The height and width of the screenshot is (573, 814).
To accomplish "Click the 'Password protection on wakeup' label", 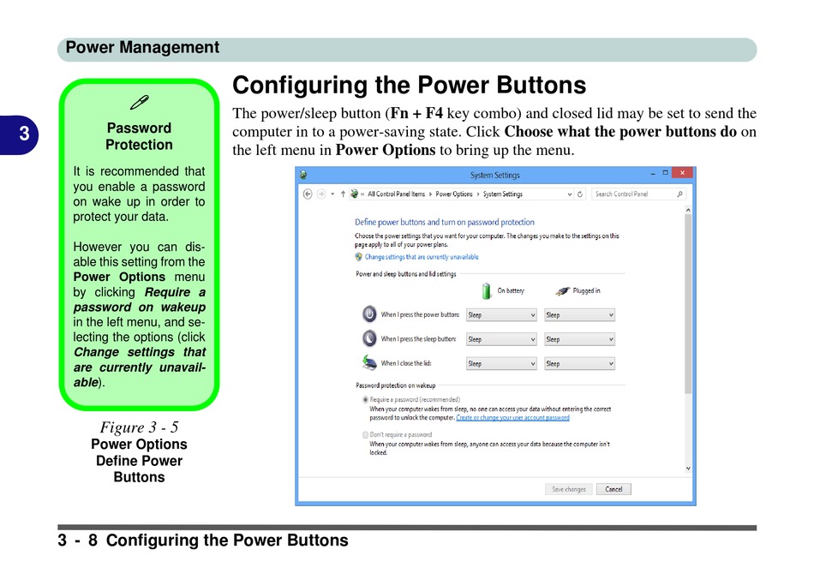I will click(396, 385).
